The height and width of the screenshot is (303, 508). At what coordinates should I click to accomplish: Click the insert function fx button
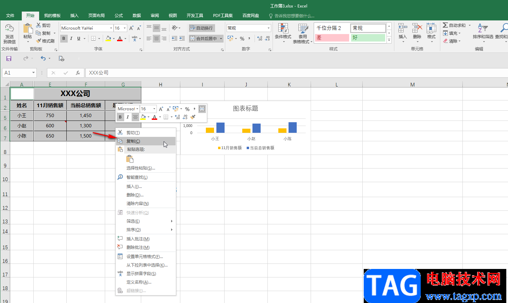point(78,73)
